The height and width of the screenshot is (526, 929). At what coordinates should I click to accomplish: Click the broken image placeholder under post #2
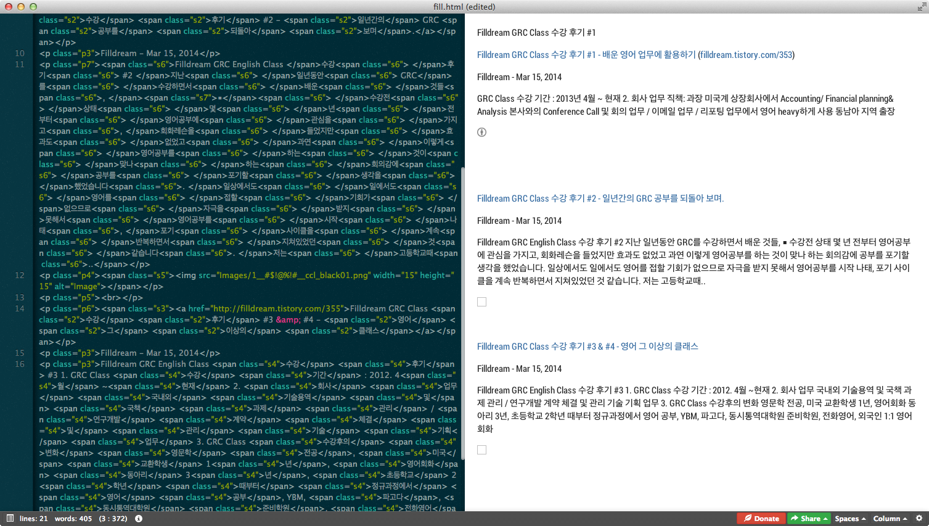click(482, 302)
